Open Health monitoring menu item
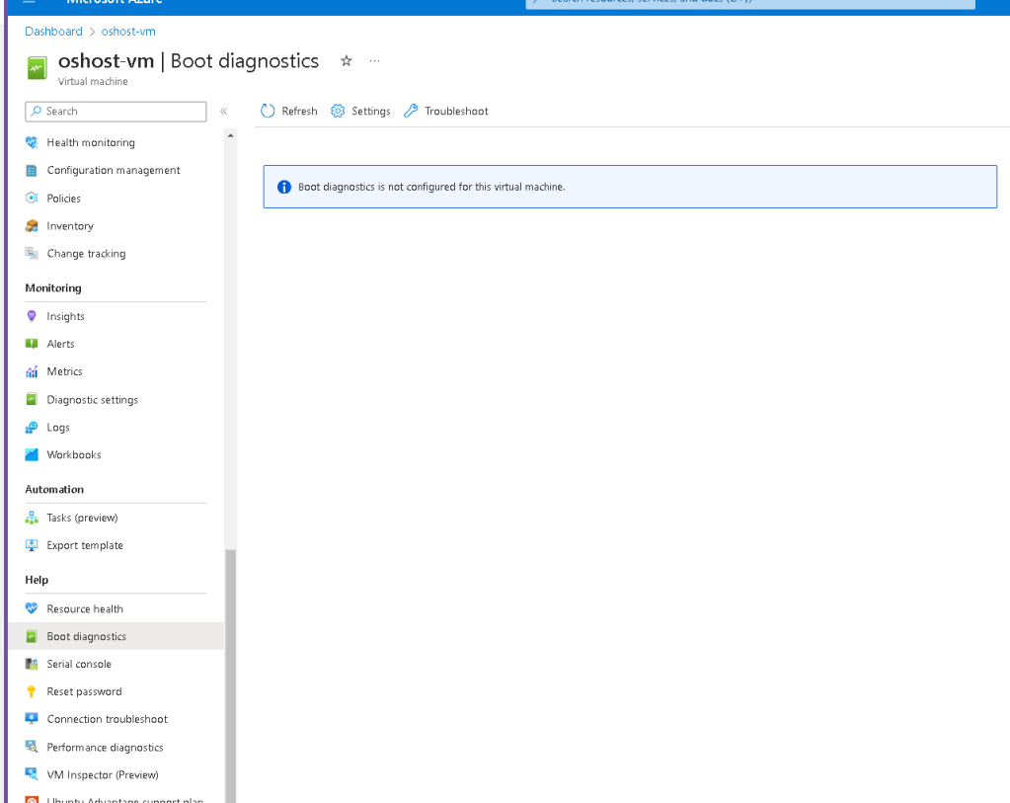This screenshot has width=1010, height=803. [91, 142]
